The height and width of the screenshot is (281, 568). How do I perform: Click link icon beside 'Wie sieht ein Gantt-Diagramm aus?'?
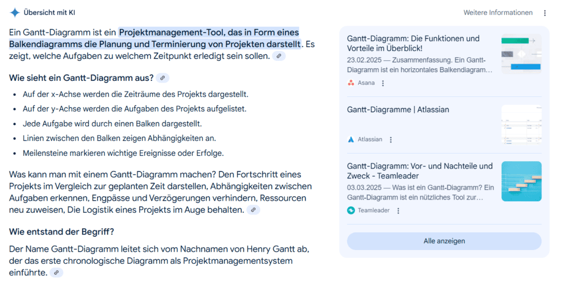pyautogui.click(x=163, y=78)
